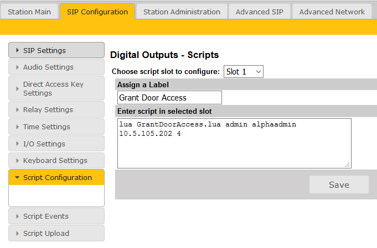Expand the Script Upload section
Screen dimensions: 377x248
point(56,234)
